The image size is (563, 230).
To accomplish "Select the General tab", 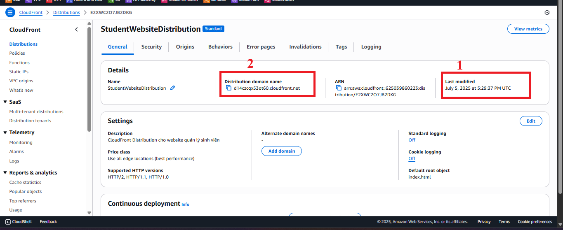I will [x=118, y=47].
